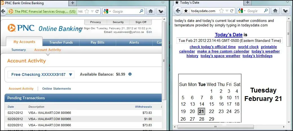Click the Pending Transactions section header
293x131 pixels.
tap(83, 98)
